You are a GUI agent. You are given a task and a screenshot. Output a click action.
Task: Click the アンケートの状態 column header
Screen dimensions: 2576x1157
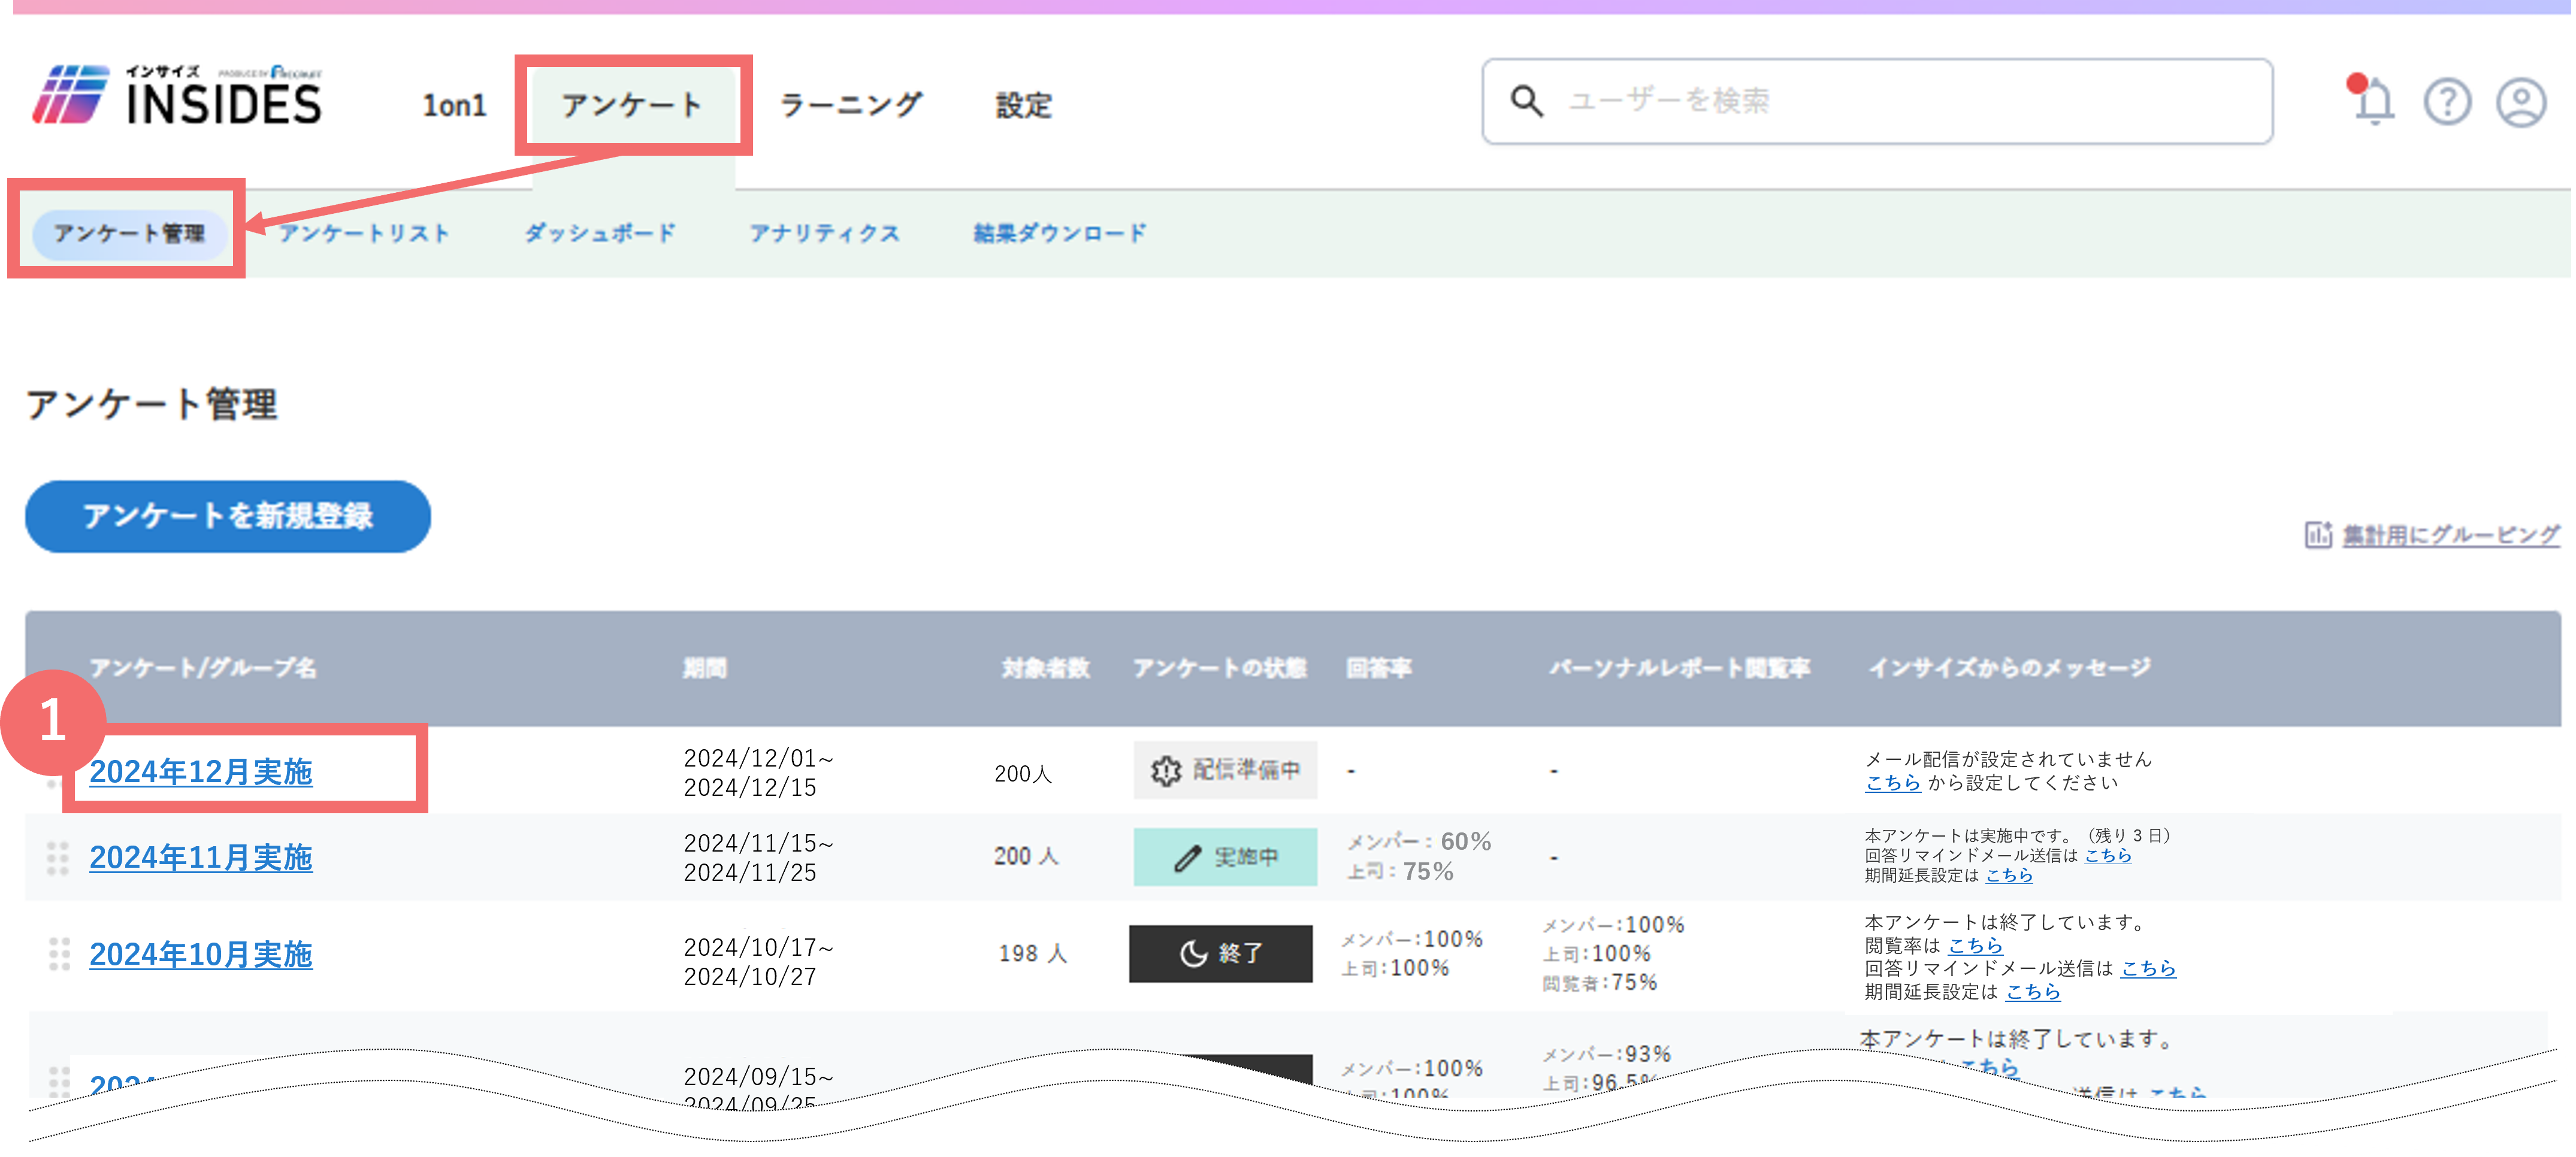pyautogui.click(x=1219, y=668)
